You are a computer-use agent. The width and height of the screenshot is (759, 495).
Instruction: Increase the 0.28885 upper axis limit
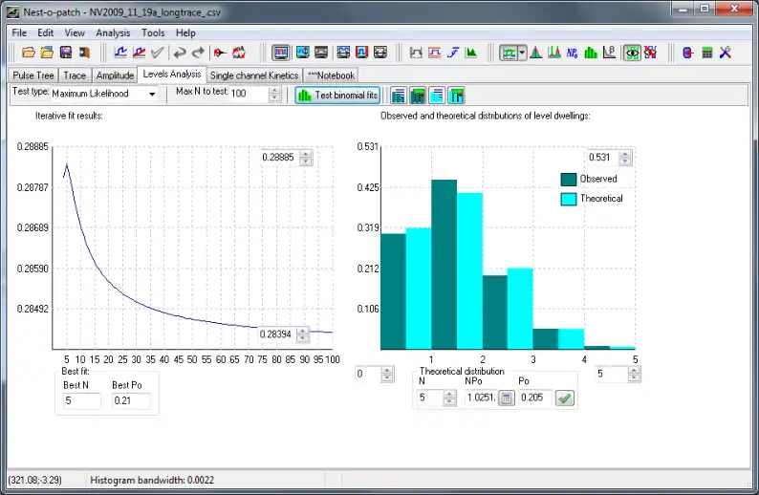[306, 154]
